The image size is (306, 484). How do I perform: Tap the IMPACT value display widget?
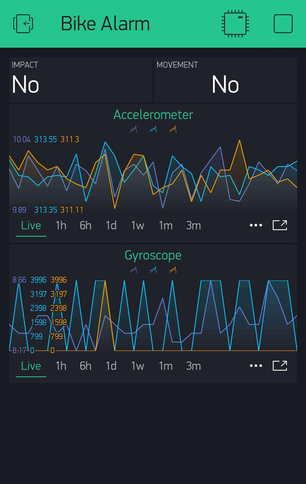point(81,80)
